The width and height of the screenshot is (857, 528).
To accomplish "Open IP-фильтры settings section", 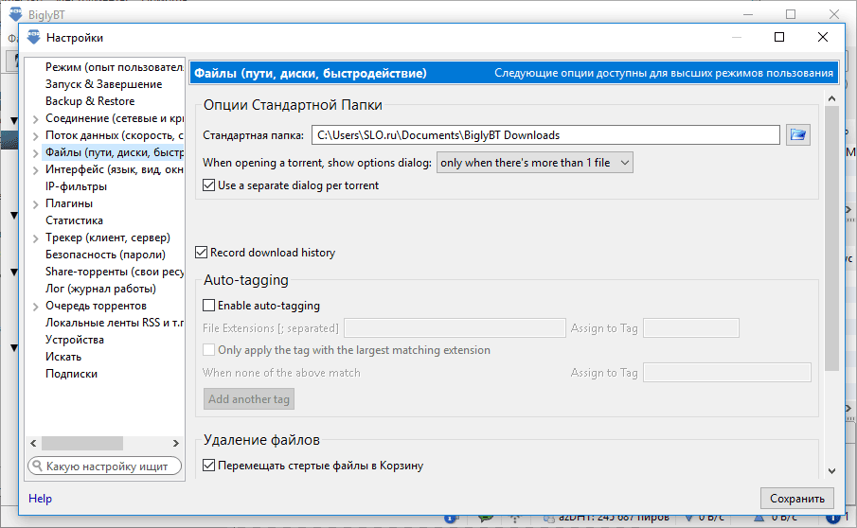I will click(x=76, y=186).
